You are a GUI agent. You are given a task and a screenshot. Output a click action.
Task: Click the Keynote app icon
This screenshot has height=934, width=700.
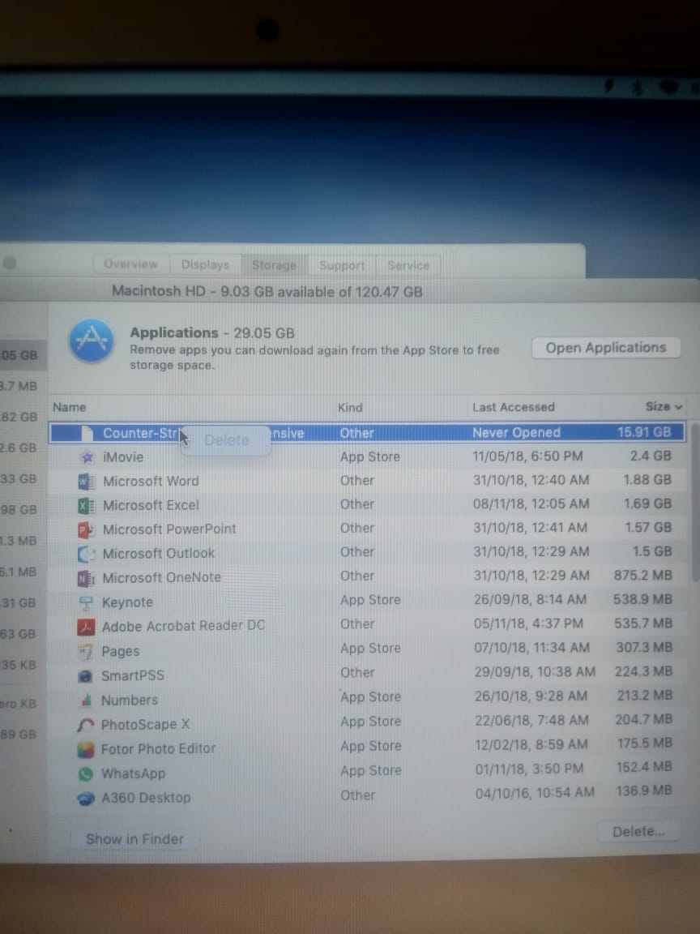87,603
